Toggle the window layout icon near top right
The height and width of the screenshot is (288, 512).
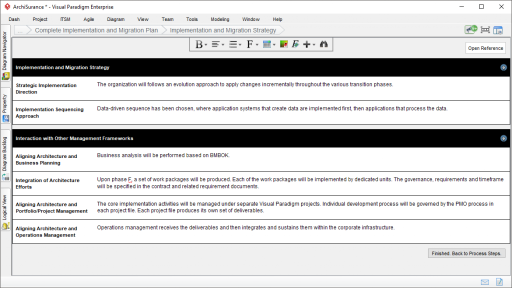pos(497,29)
